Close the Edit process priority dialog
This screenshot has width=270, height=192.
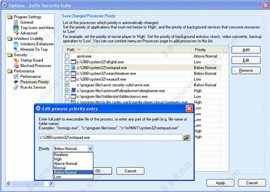[189, 109]
